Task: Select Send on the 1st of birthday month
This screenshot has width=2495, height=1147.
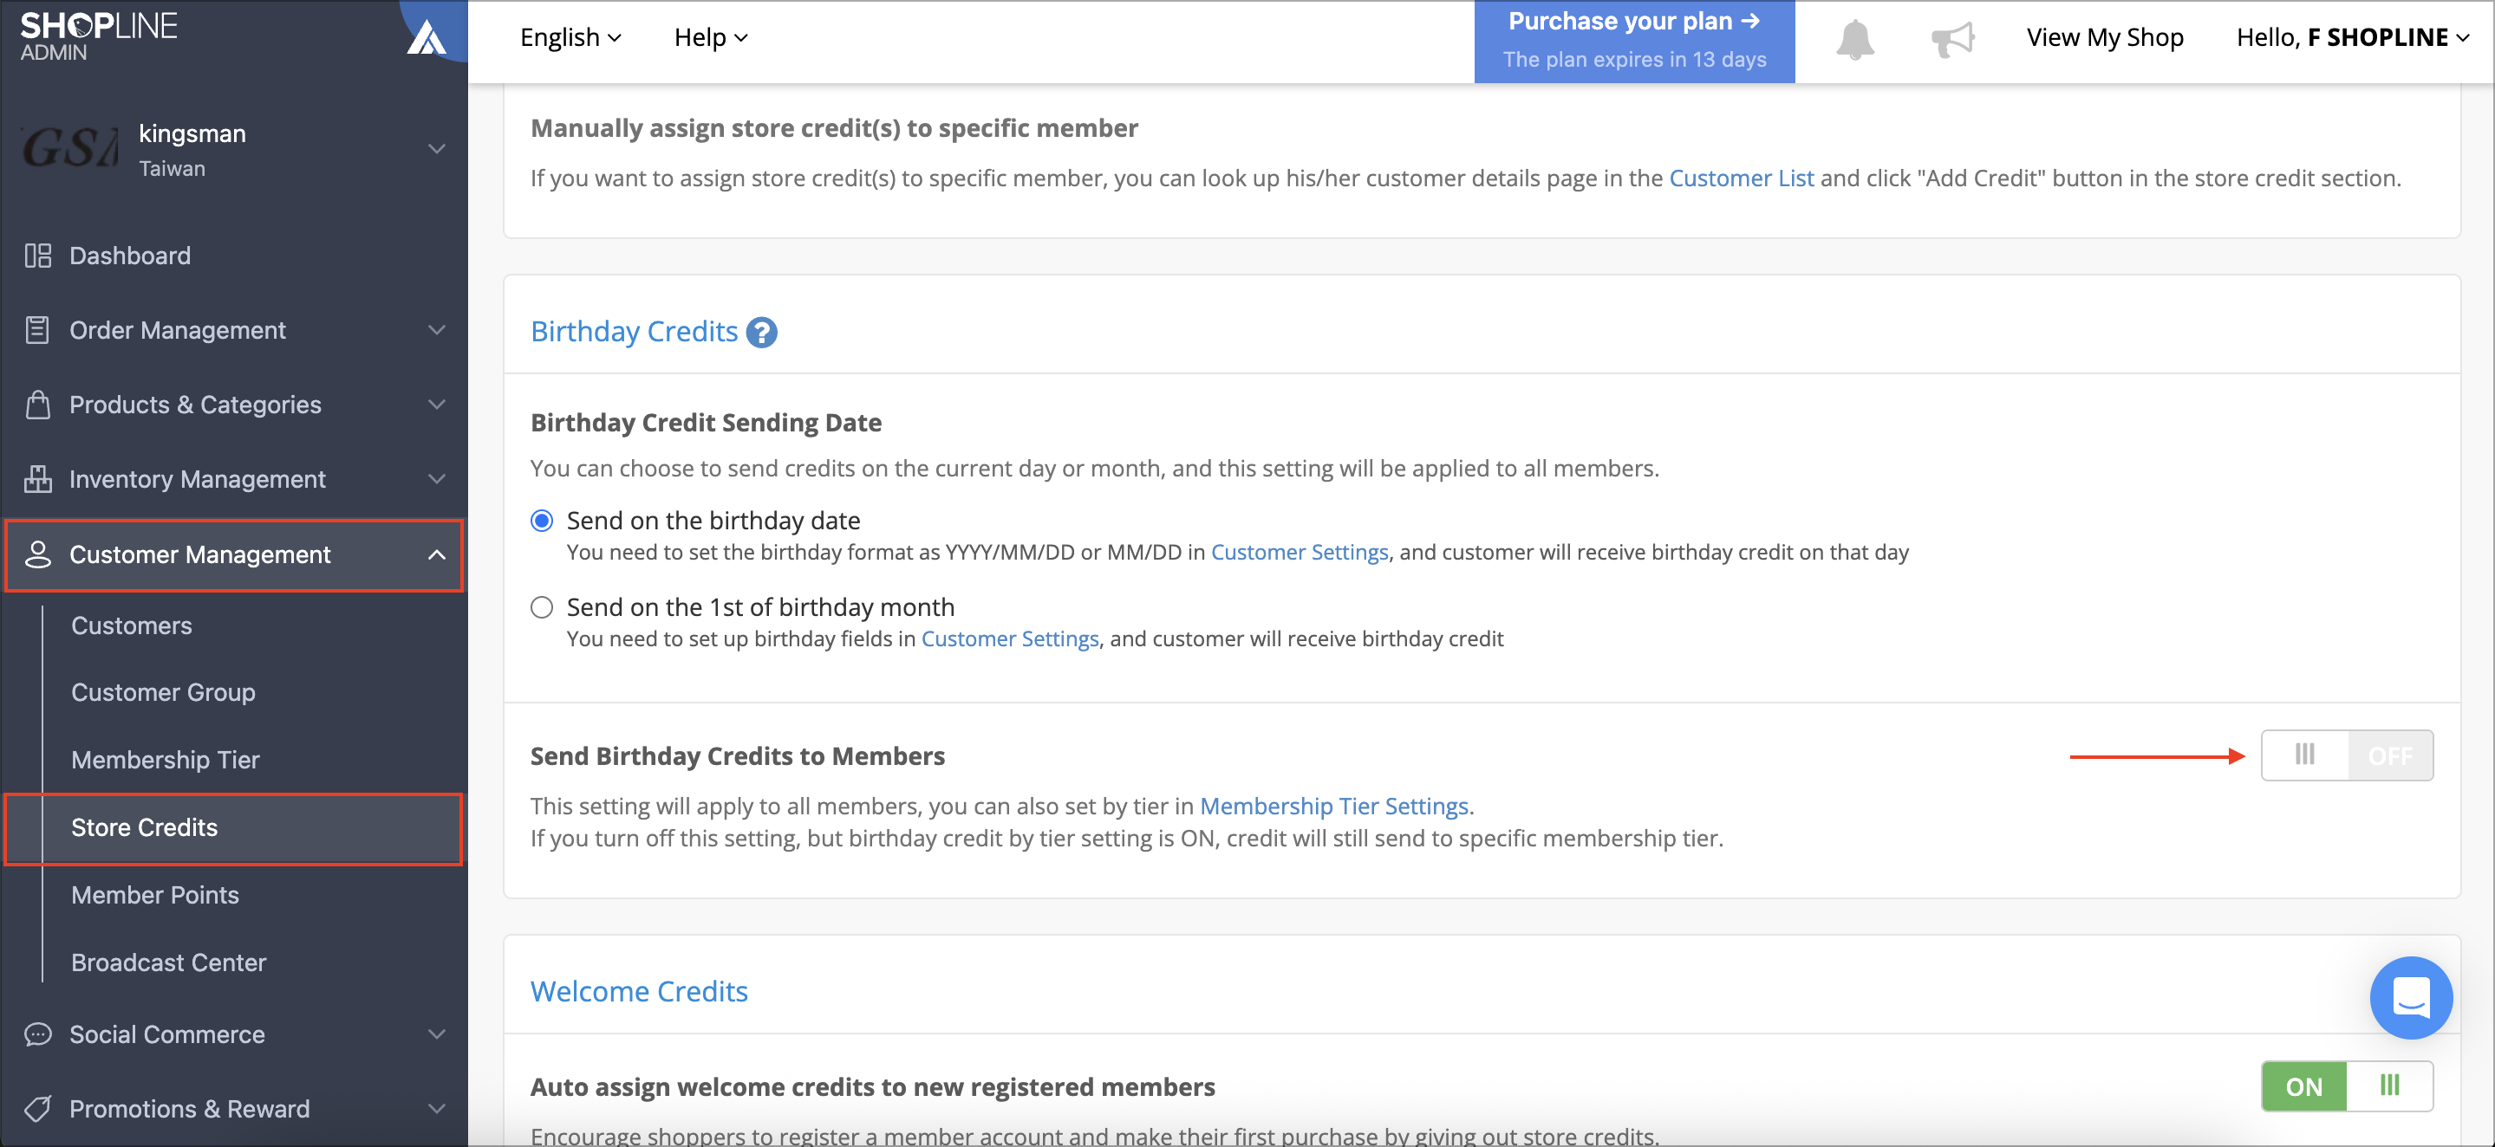Action: [542, 607]
